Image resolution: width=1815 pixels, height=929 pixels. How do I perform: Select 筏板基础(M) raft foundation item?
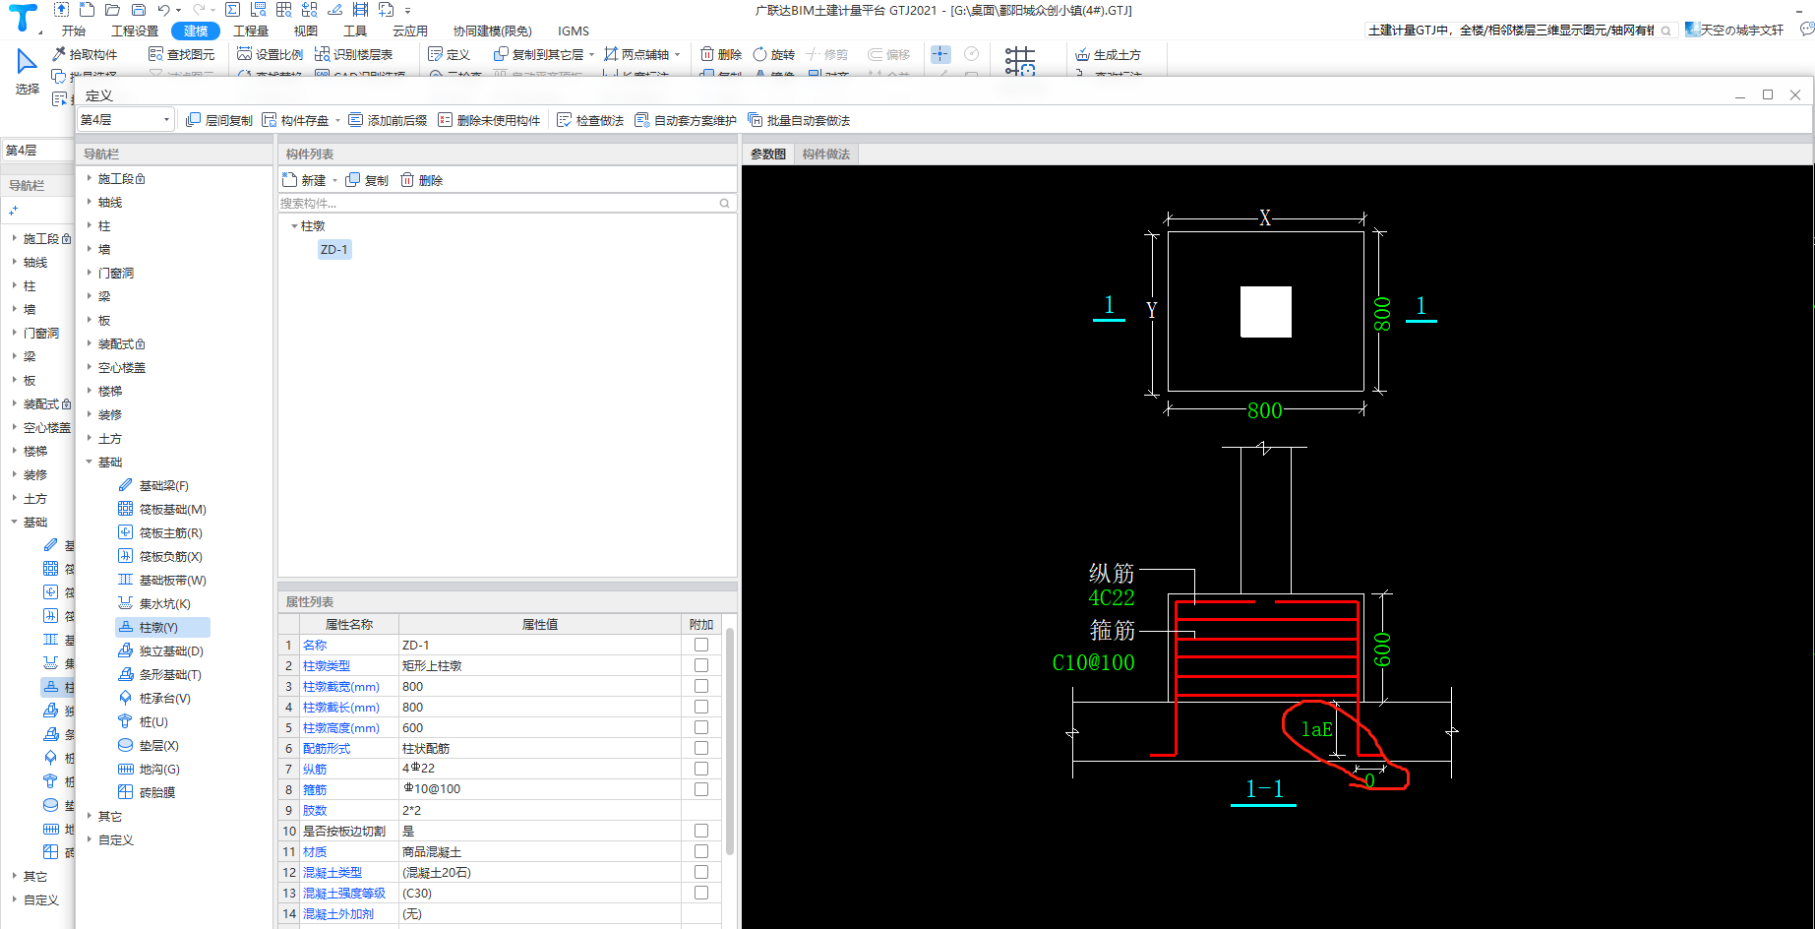tap(162, 509)
